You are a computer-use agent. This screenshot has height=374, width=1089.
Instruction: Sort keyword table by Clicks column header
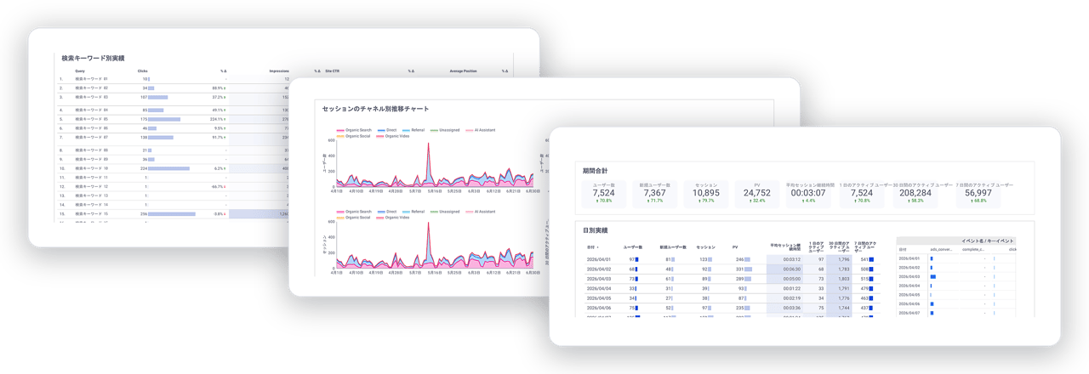coord(143,71)
